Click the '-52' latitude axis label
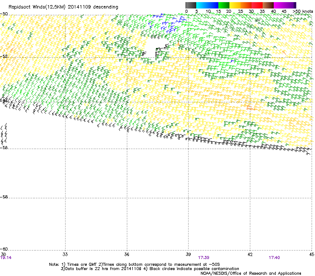 click(x=4, y=56)
